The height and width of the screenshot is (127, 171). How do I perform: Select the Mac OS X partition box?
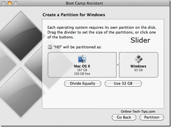(x=82, y=65)
